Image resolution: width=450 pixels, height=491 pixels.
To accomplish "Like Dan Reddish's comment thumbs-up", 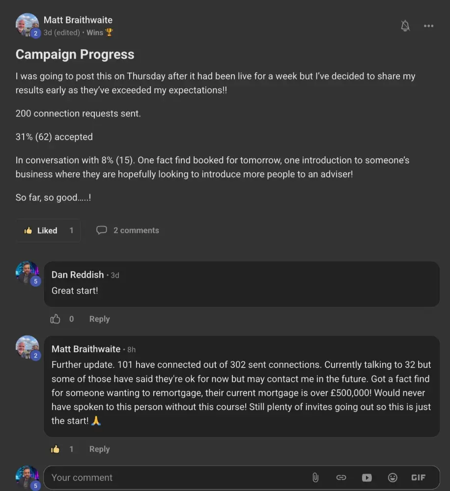I will [x=56, y=319].
